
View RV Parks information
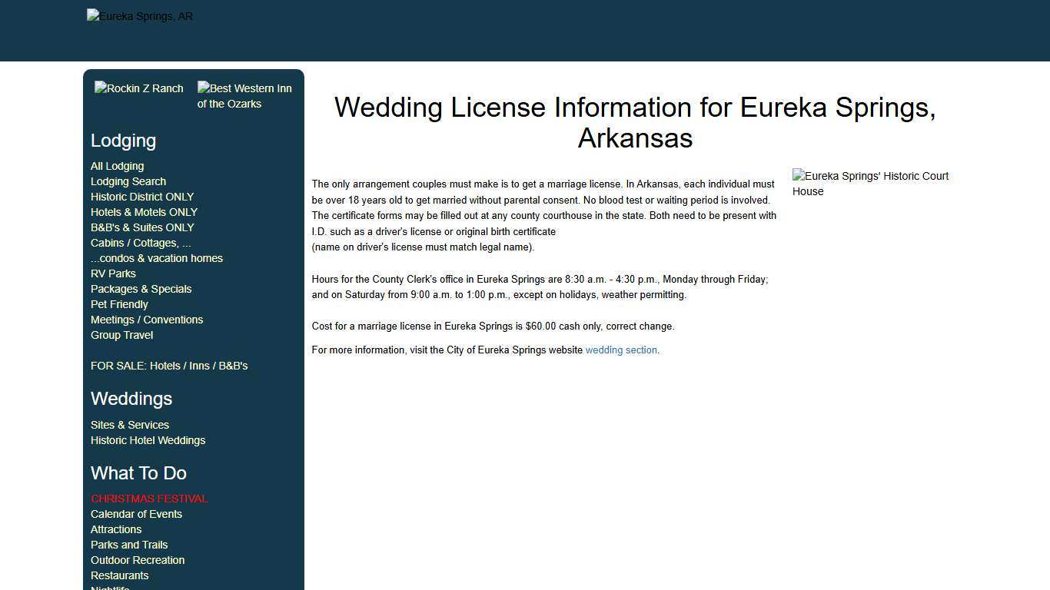click(x=113, y=273)
